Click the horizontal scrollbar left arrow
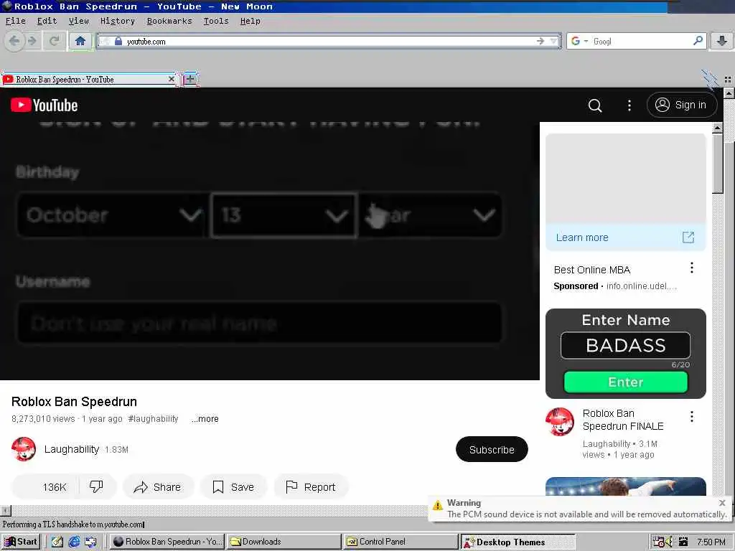The width and height of the screenshot is (735, 551). 5,510
